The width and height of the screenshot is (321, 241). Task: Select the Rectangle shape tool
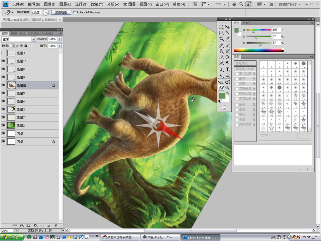click(x=227, y=75)
